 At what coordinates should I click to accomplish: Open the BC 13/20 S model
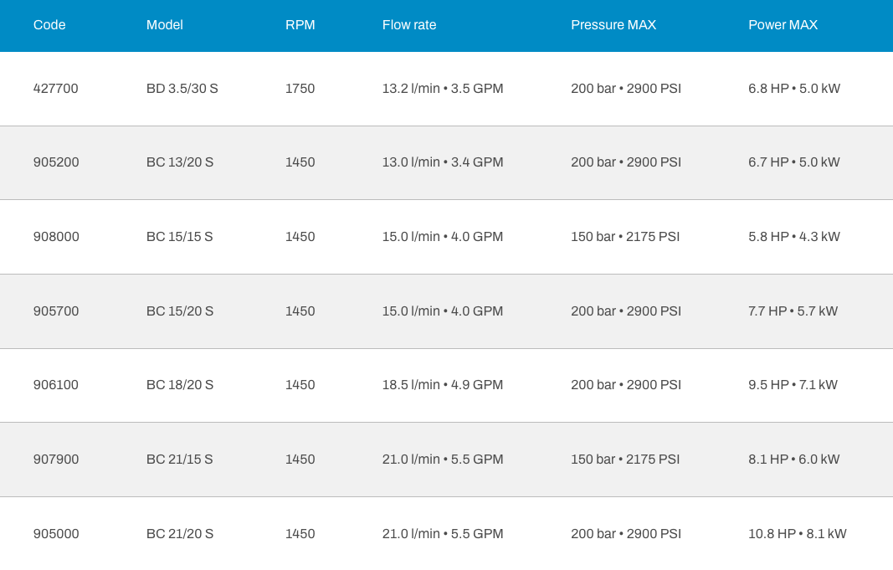pyautogui.click(x=180, y=162)
